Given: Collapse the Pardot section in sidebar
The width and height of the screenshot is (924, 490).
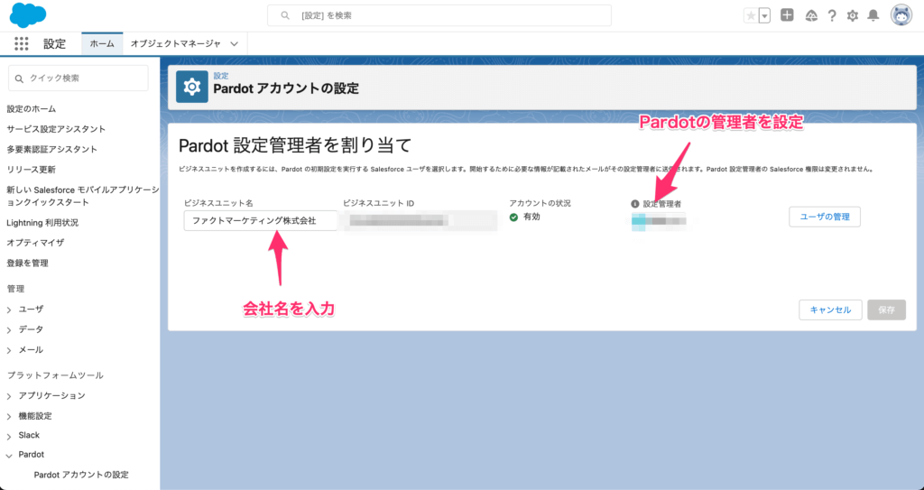Looking at the screenshot, I should coord(9,455).
